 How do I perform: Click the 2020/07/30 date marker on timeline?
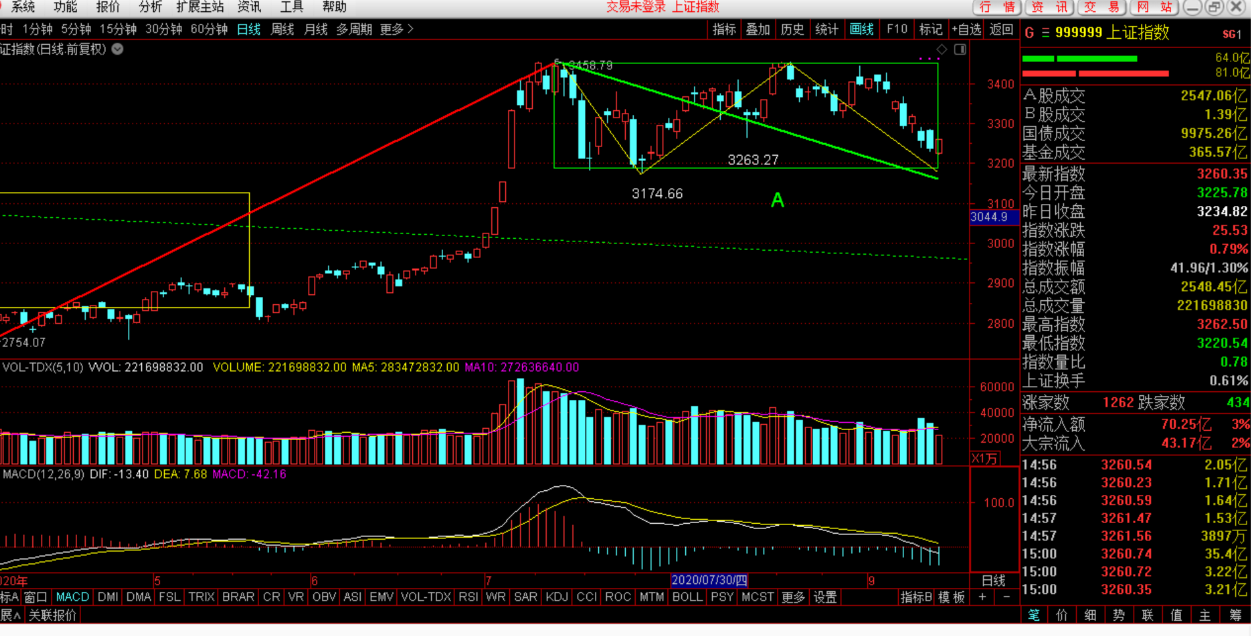coord(709,581)
